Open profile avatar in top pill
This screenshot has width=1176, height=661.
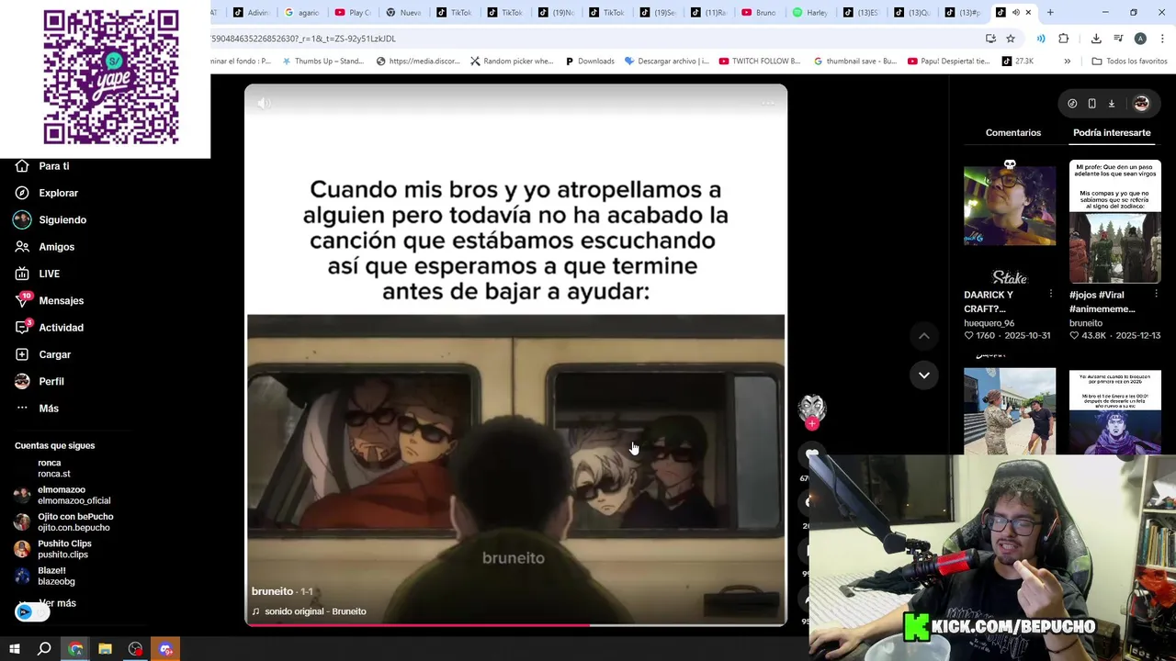click(x=1141, y=104)
